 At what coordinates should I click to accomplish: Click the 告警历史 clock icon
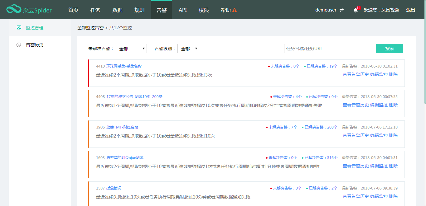tap(19, 45)
